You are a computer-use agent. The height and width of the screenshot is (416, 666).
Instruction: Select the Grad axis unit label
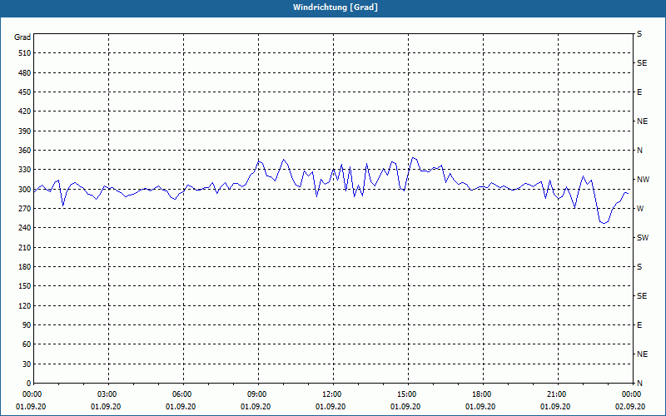click(22, 37)
